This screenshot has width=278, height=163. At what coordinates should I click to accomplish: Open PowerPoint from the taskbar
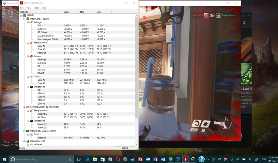(x=140, y=159)
